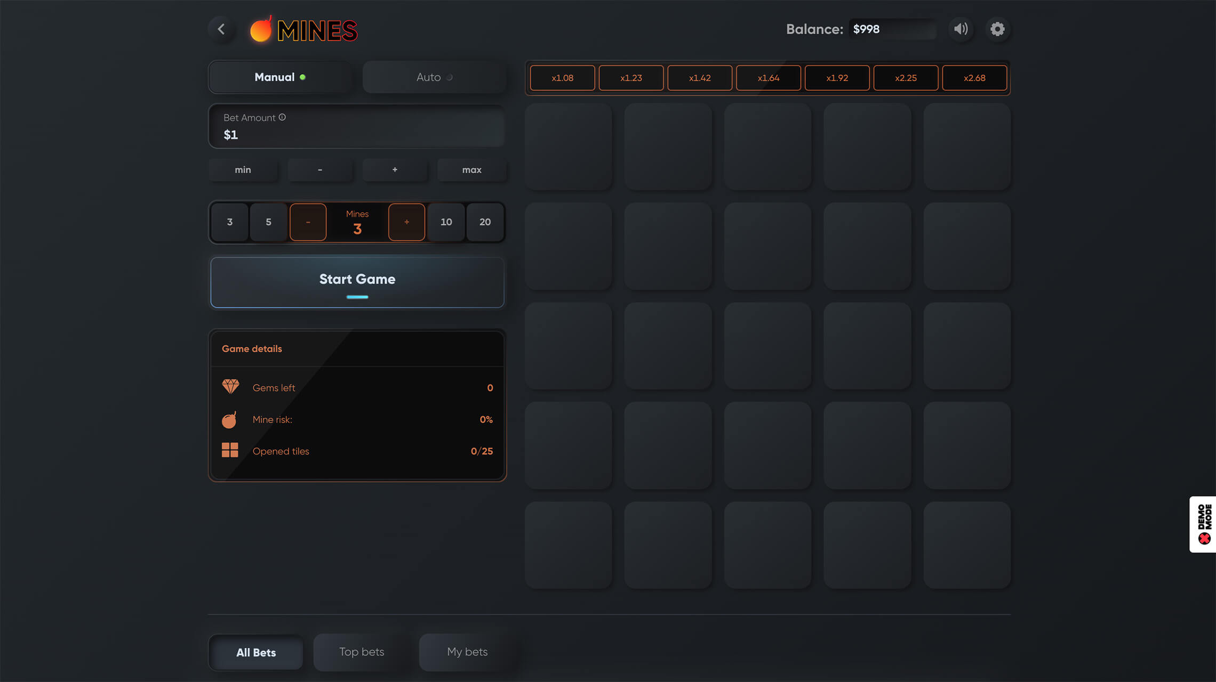The image size is (1216, 682).
Task: Click the back arrow icon
Action: pyautogui.click(x=221, y=29)
